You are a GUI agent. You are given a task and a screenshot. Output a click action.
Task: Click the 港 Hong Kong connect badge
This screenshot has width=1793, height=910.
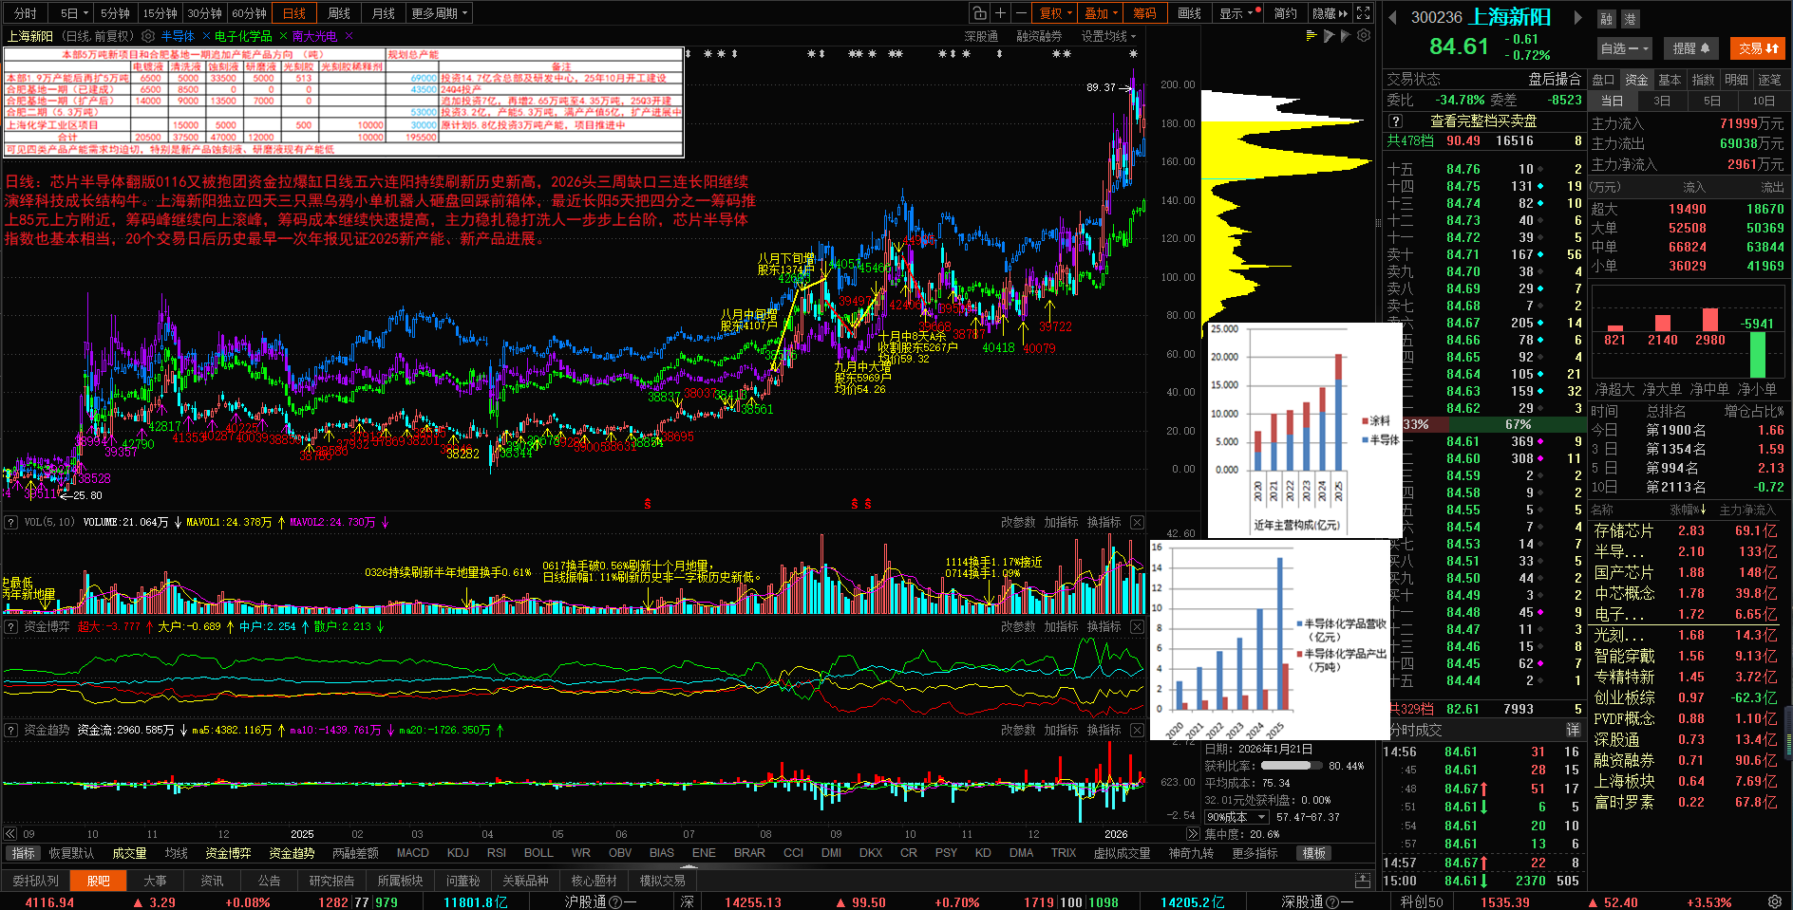click(x=1630, y=19)
